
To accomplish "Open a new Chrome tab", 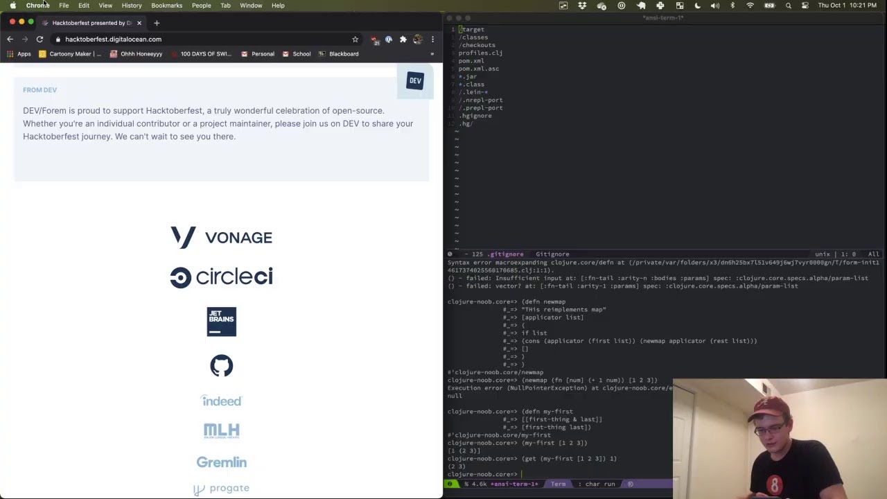I will [157, 23].
